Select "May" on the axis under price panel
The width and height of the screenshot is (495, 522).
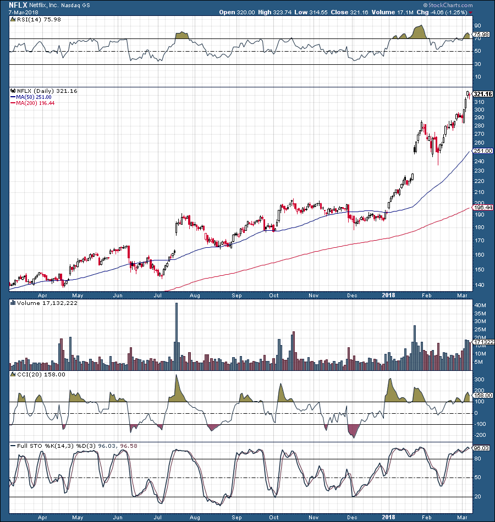[x=78, y=295]
